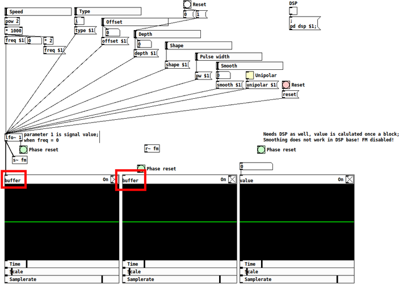399x284 pixels.
Task: Adjust the Speed slider
Action: point(38,12)
